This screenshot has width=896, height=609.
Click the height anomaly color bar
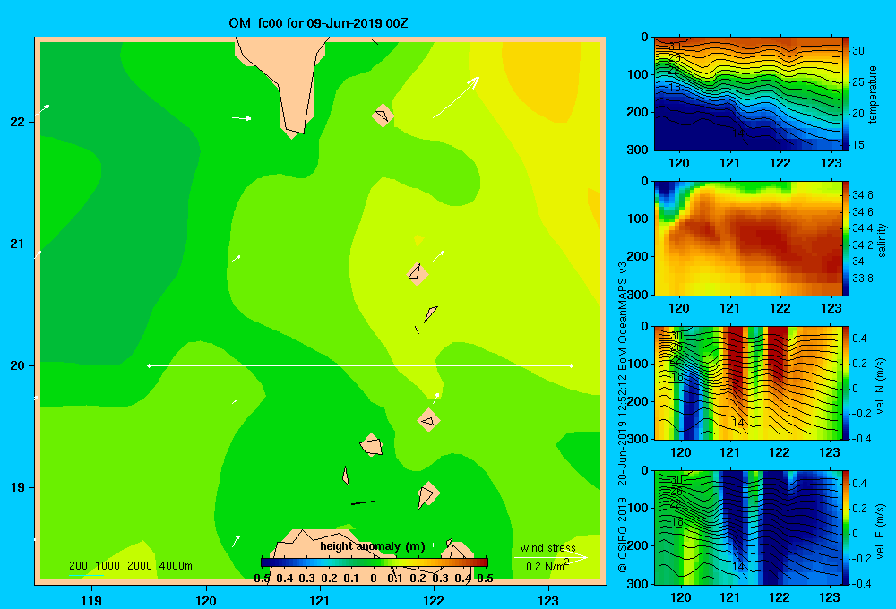[x=375, y=562]
